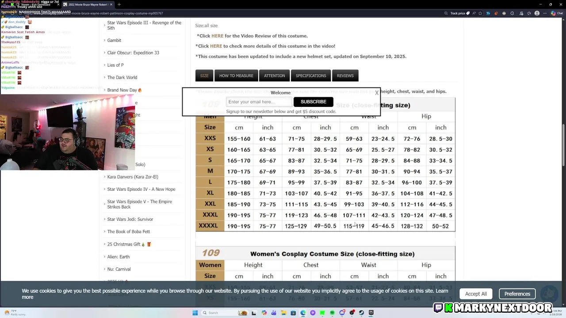Open Microsoft Teams taskbar icon

click(274, 313)
